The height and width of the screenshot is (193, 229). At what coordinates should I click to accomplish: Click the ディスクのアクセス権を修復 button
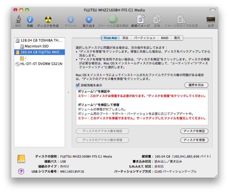pyautogui.click(x=102, y=140)
